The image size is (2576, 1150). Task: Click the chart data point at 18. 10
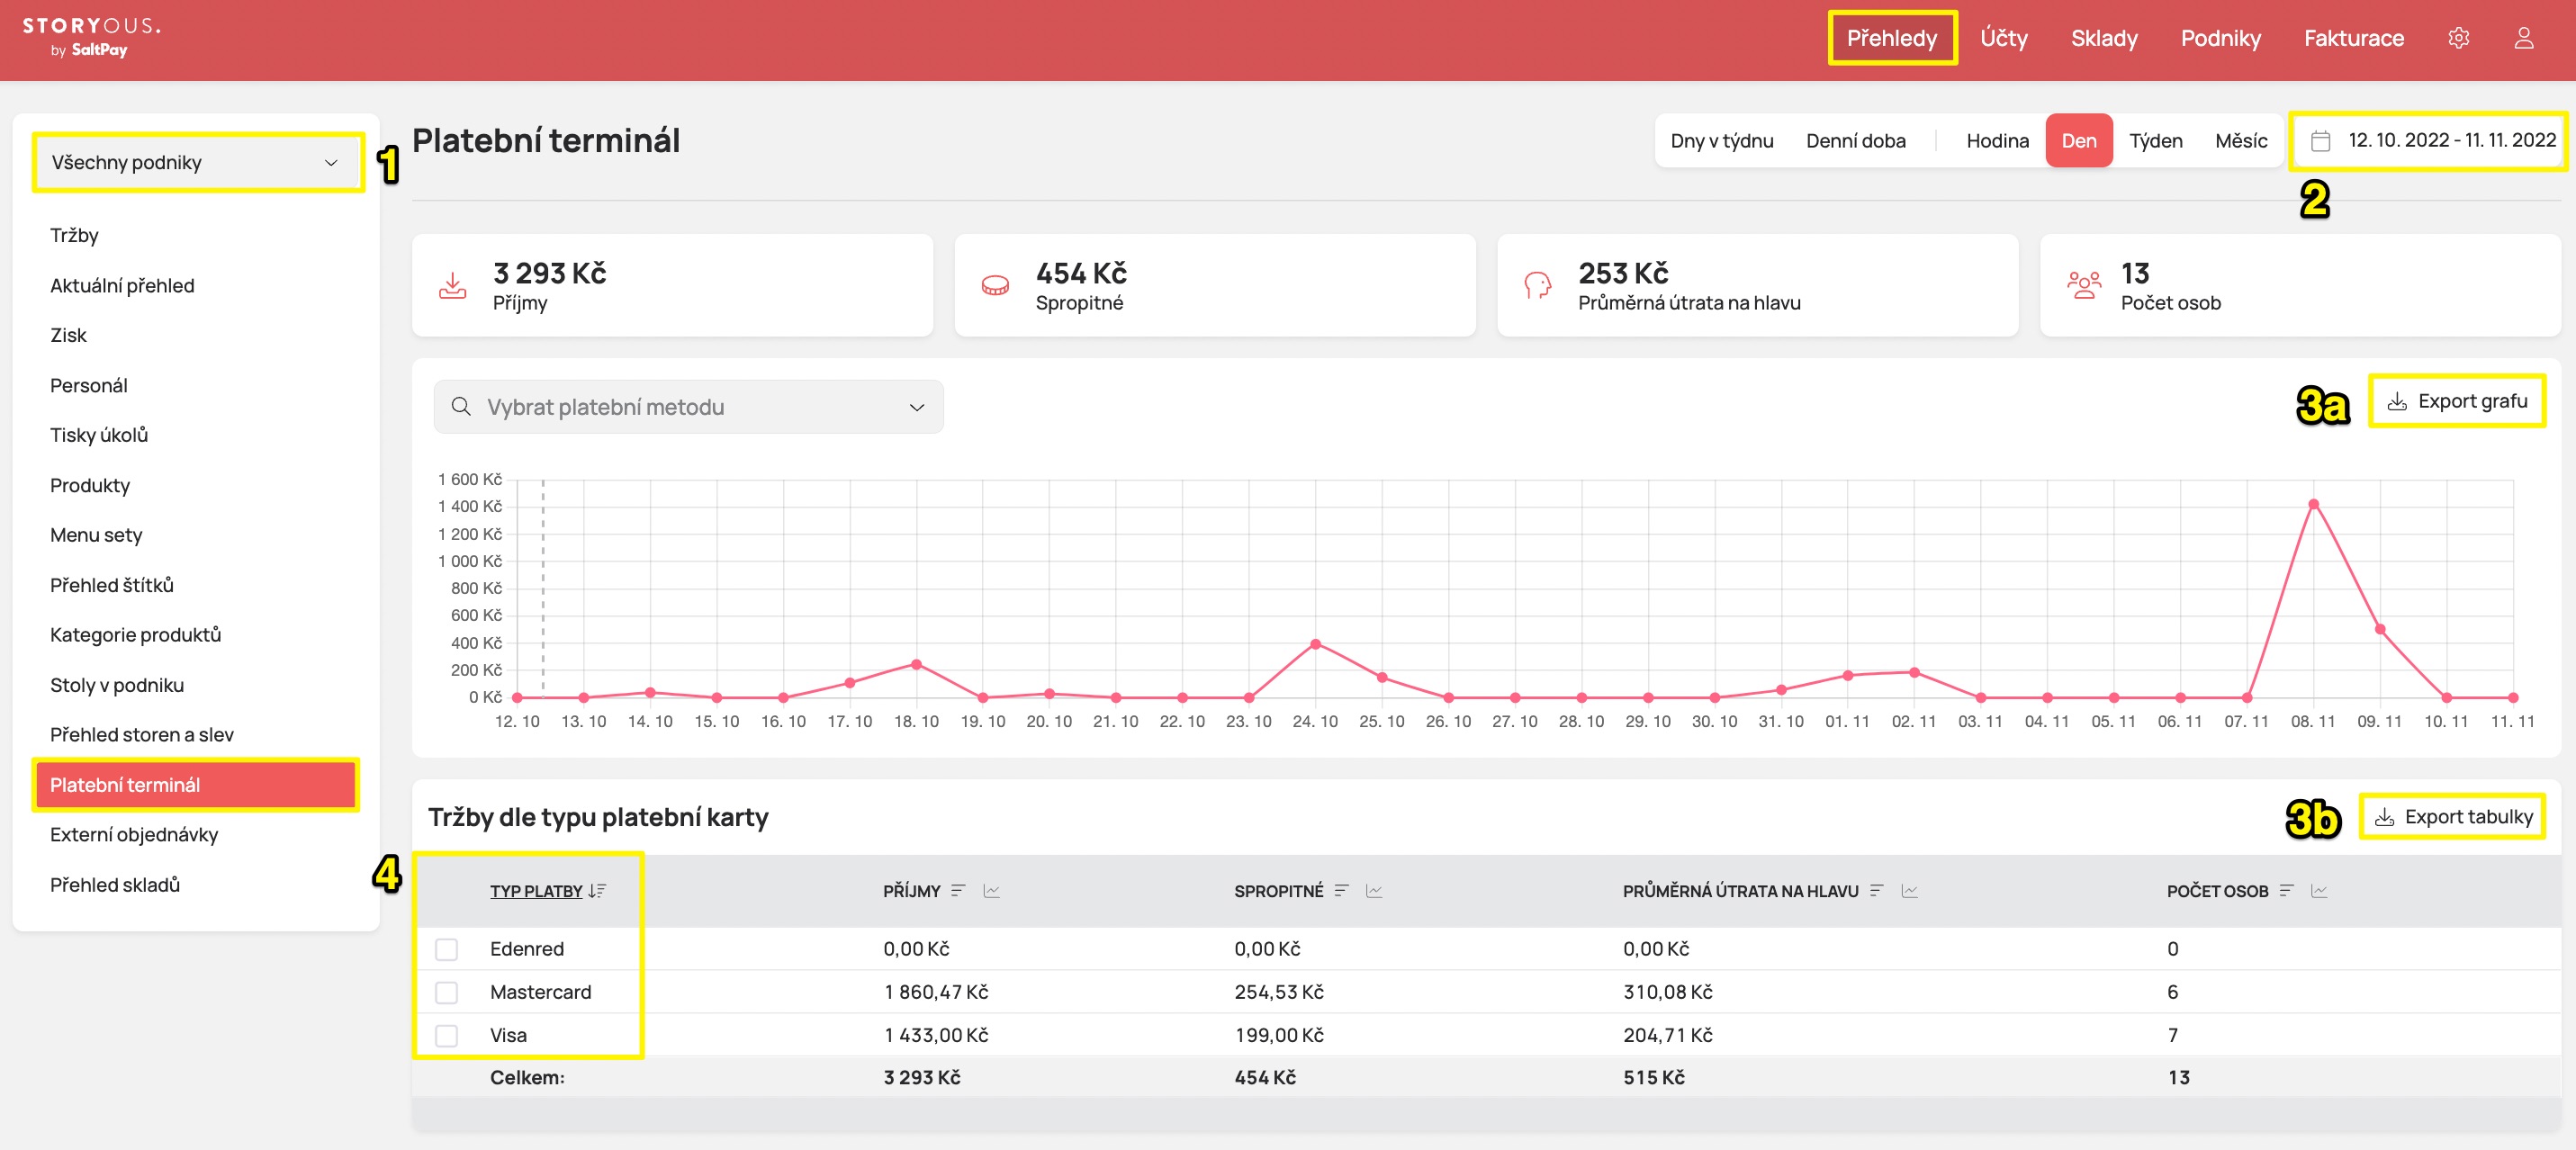(916, 664)
